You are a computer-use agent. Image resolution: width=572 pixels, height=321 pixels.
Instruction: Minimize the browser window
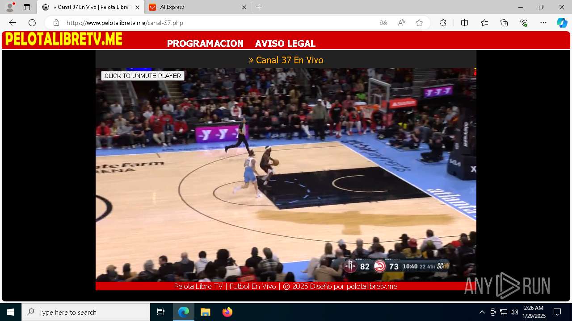click(521, 7)
